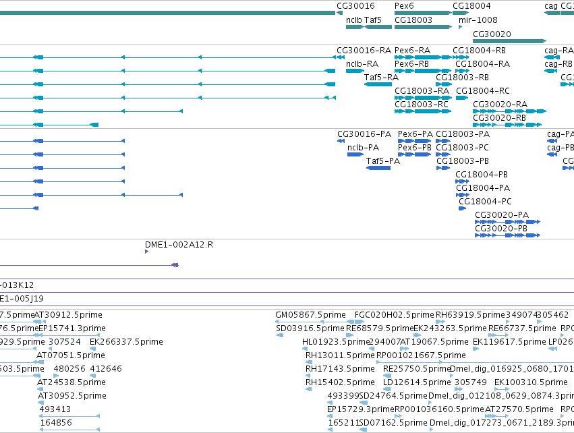Select the EK119617.5prime EST label
This screenshot has height=433, width=574.
point(509,341)
